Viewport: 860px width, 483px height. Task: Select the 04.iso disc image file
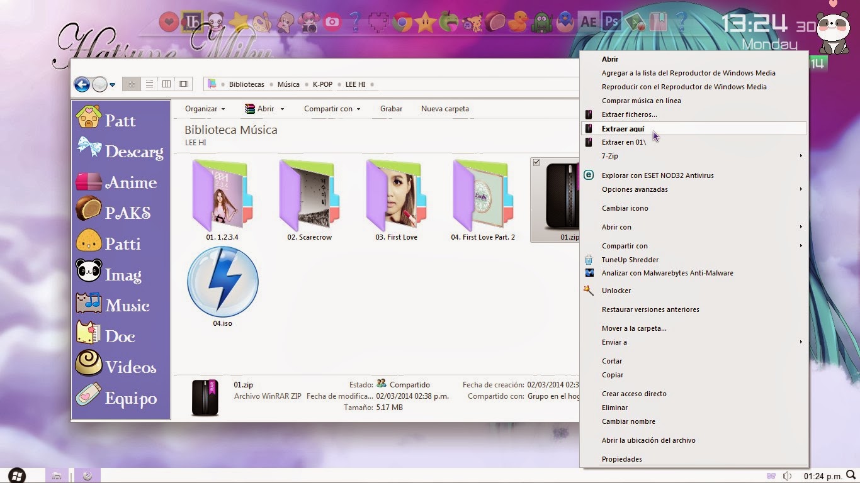coord(222,287)
